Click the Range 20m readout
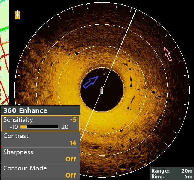 pyautogui.click(x=171, y=171)
